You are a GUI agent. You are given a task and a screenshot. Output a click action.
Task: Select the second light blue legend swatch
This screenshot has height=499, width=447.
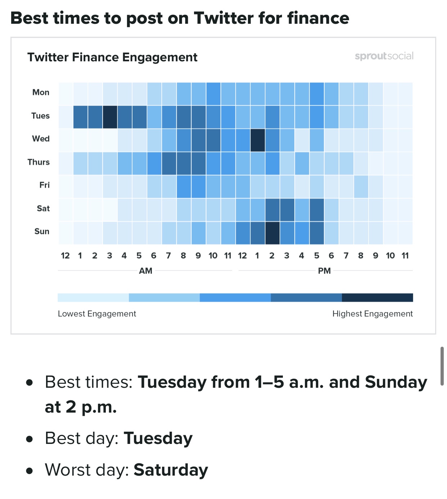point(164,297)
